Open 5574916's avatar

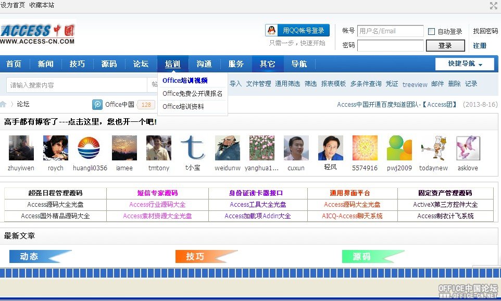point(365,147)
